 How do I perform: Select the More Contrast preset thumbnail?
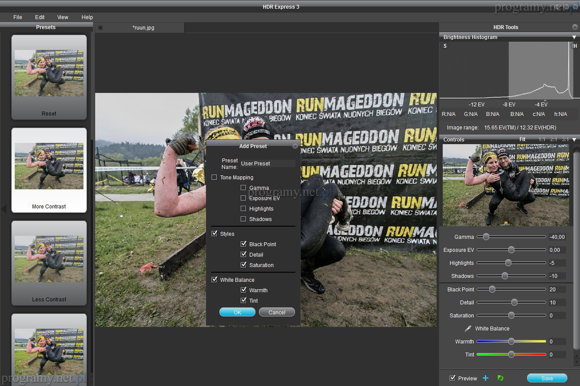tap(49, 166)
